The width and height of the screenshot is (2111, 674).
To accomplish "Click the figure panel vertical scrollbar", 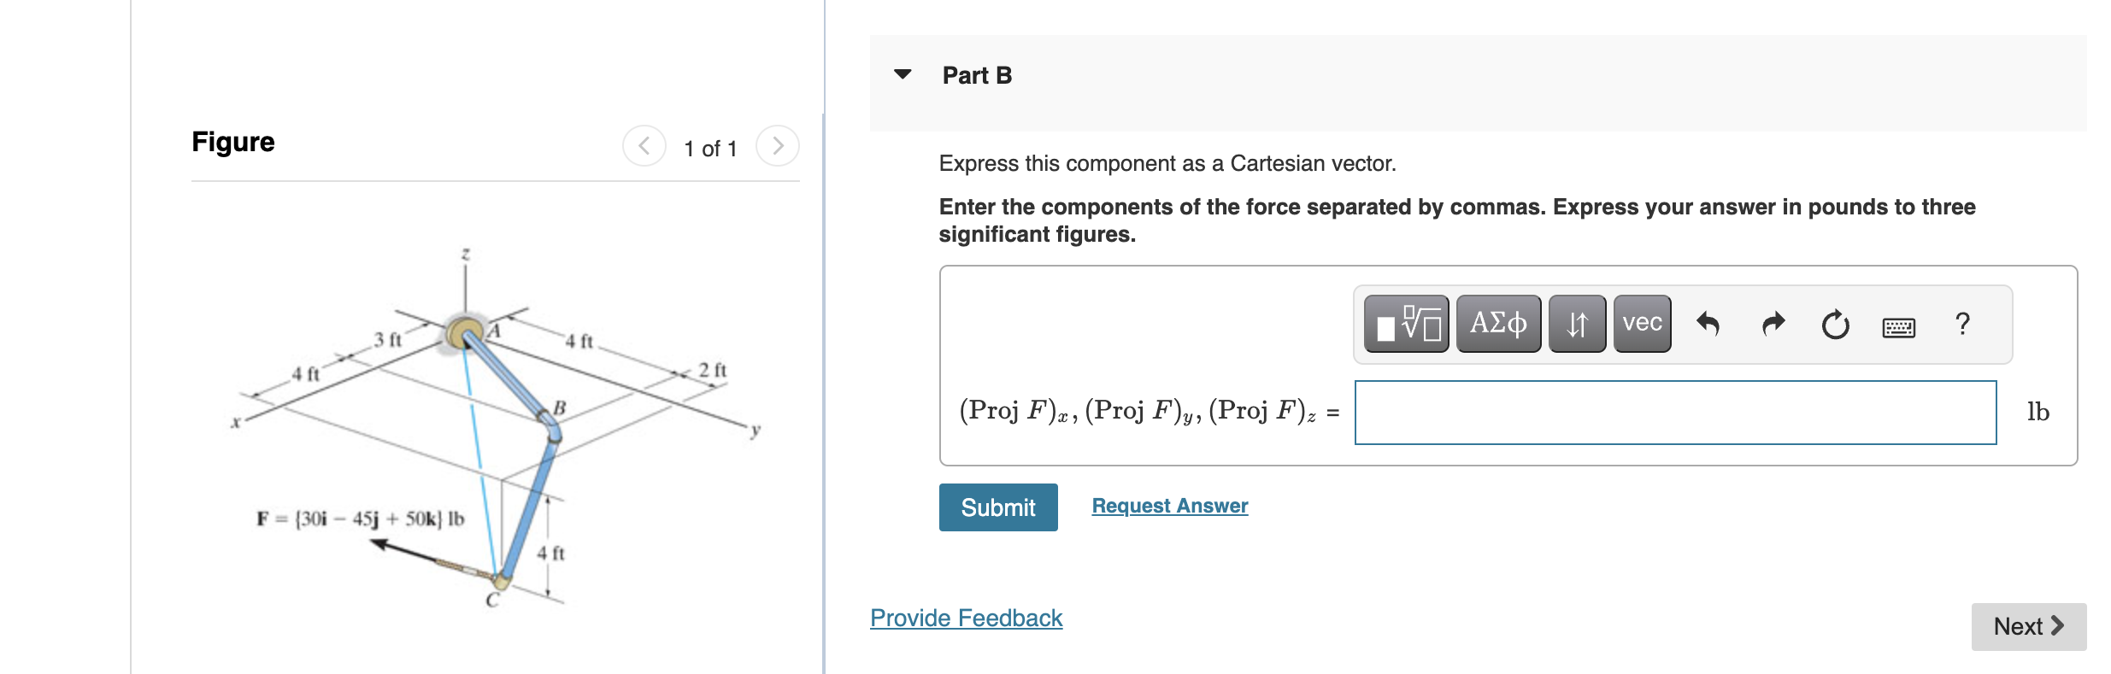I will click(x=824, y=393).
